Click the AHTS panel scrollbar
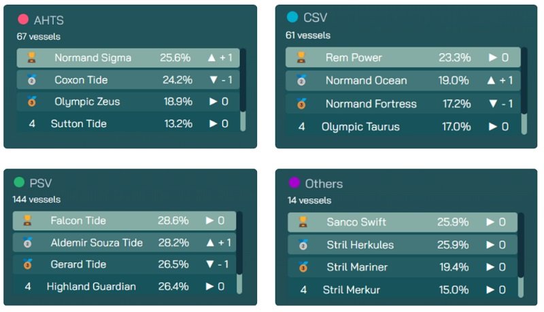 243,88
